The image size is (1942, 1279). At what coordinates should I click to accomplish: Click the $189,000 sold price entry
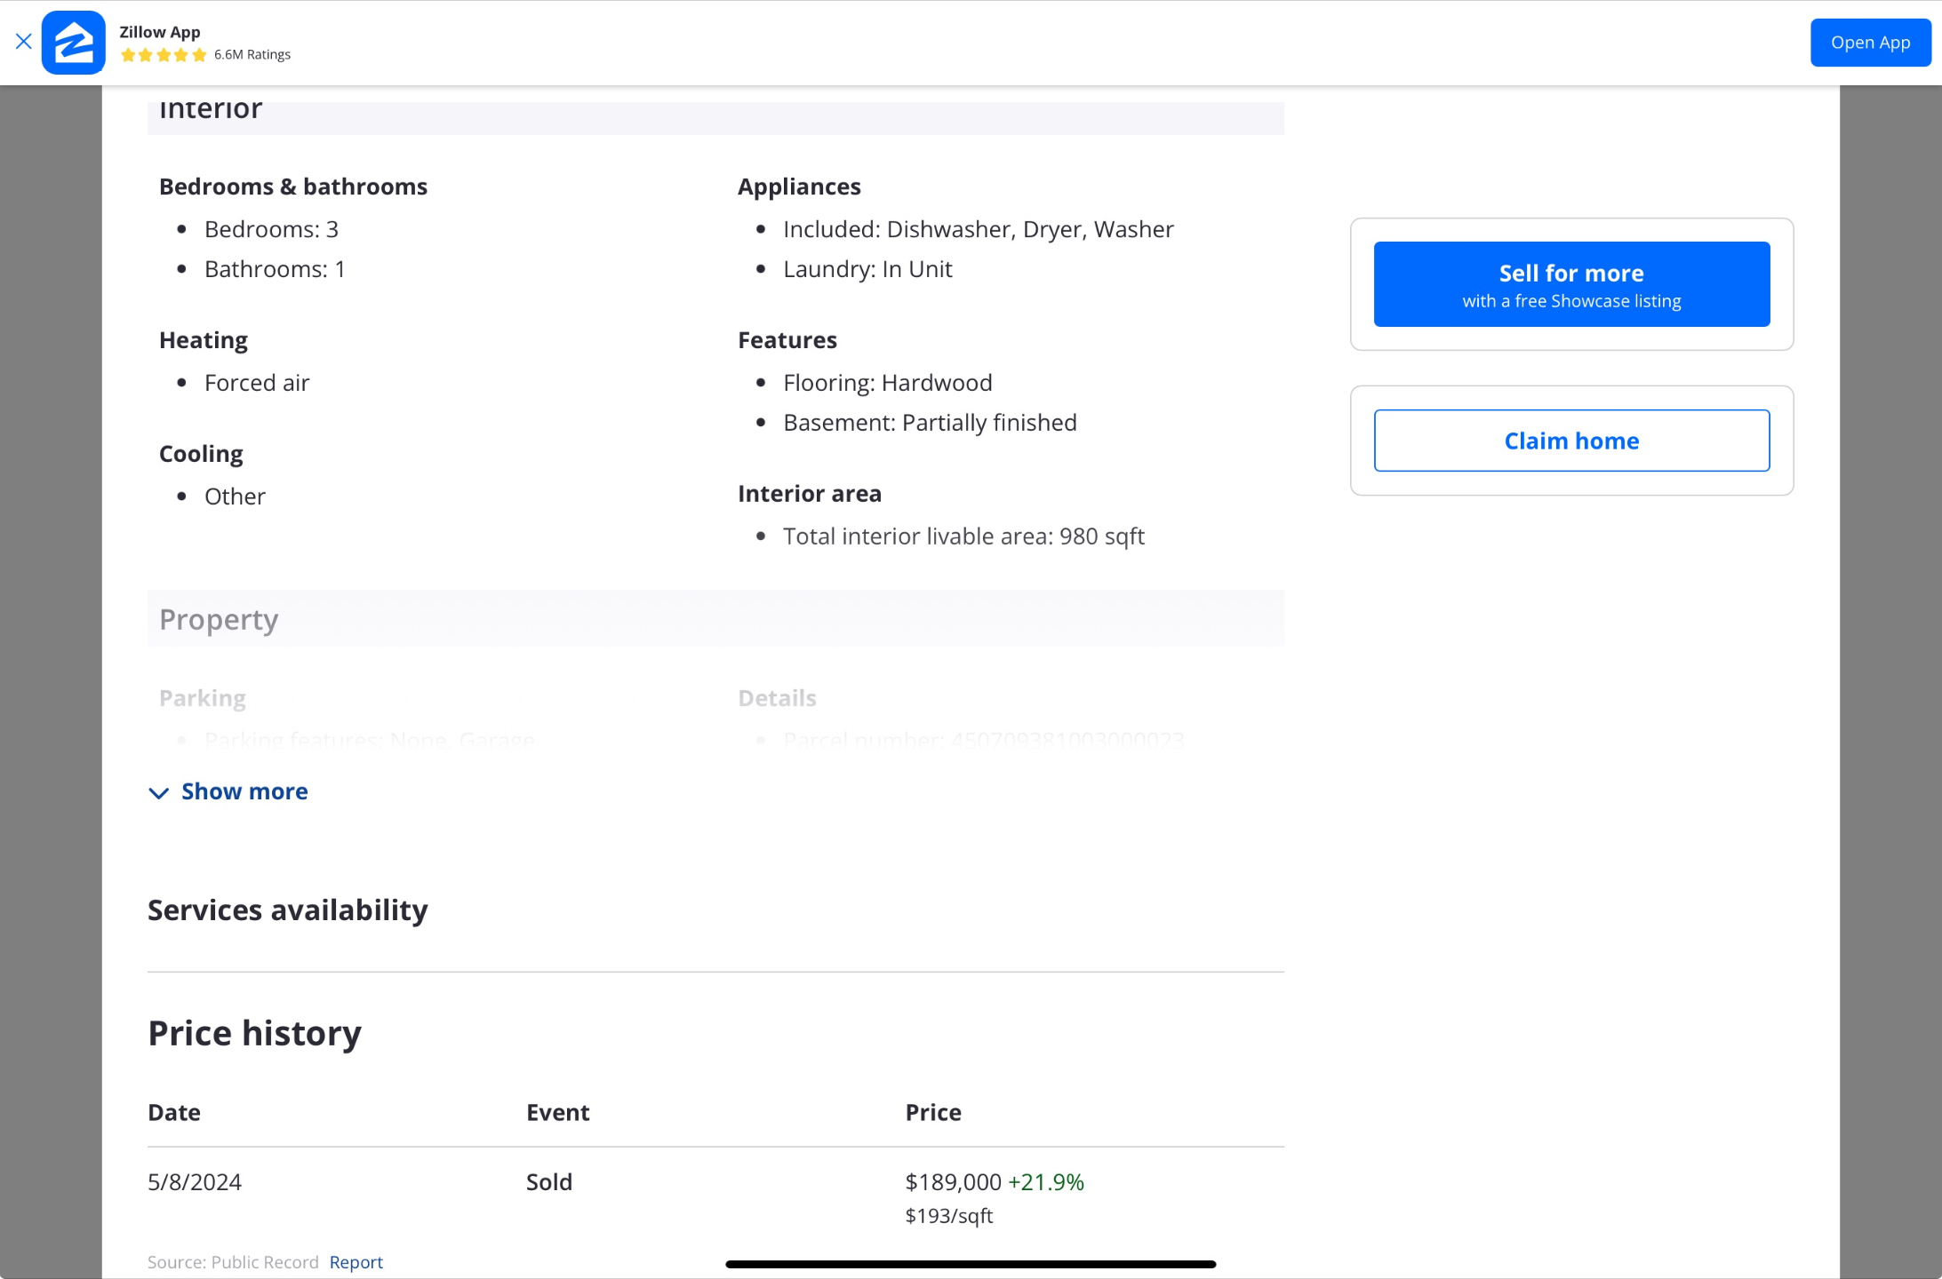pos(953,1182)
